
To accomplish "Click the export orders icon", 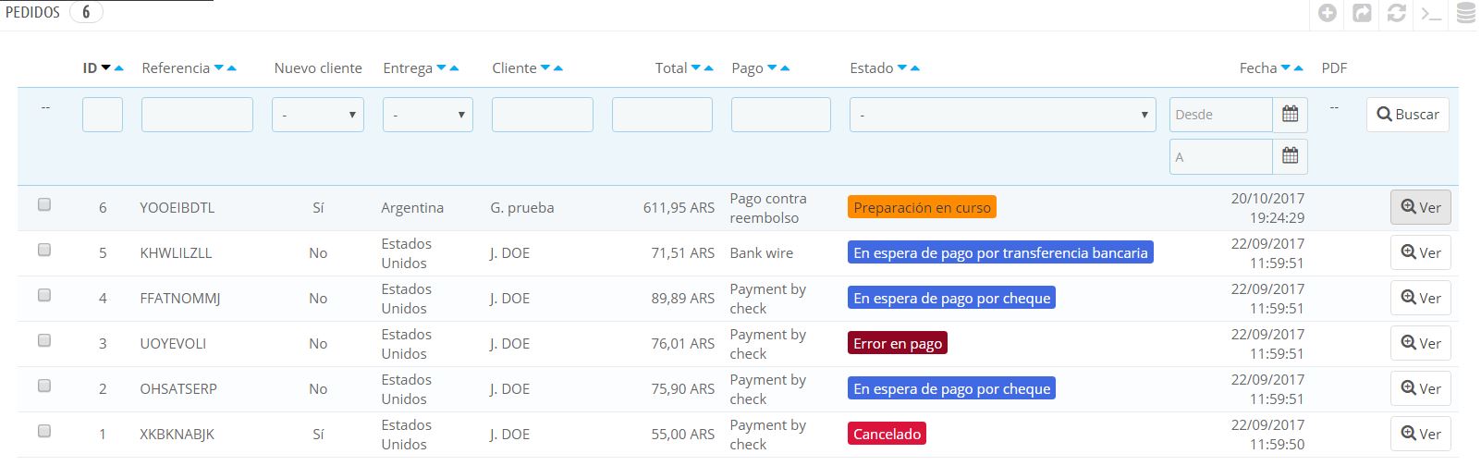I will pyautogui.click(x=1362, y=13).
